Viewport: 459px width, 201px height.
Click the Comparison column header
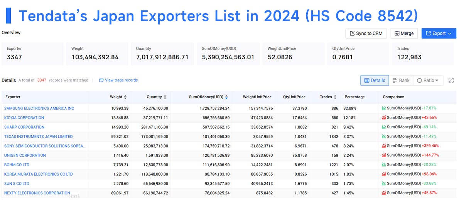(393, 97)
